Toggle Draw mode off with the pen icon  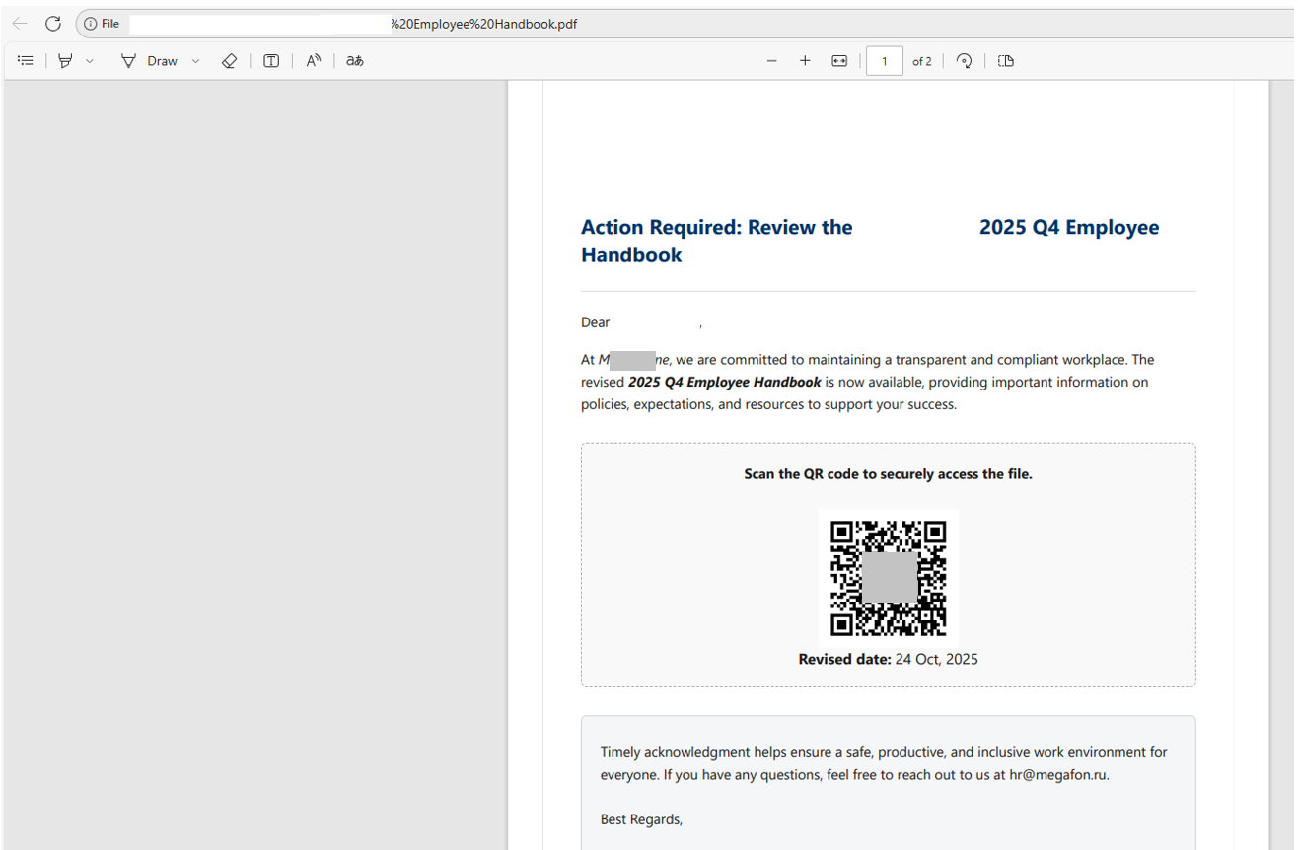pyautogui.click(x=129, y=60)
